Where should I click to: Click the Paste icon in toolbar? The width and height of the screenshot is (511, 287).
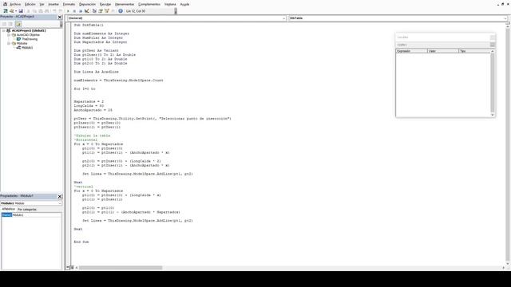pyautogui.click(x=41, y=11)
